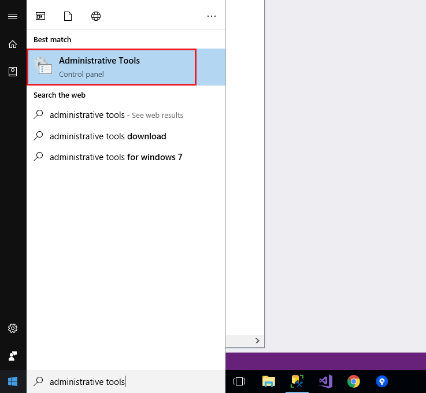Open the more filters ellipsis menu
Viewport: 426px width, 393px height.
[212, 16]
